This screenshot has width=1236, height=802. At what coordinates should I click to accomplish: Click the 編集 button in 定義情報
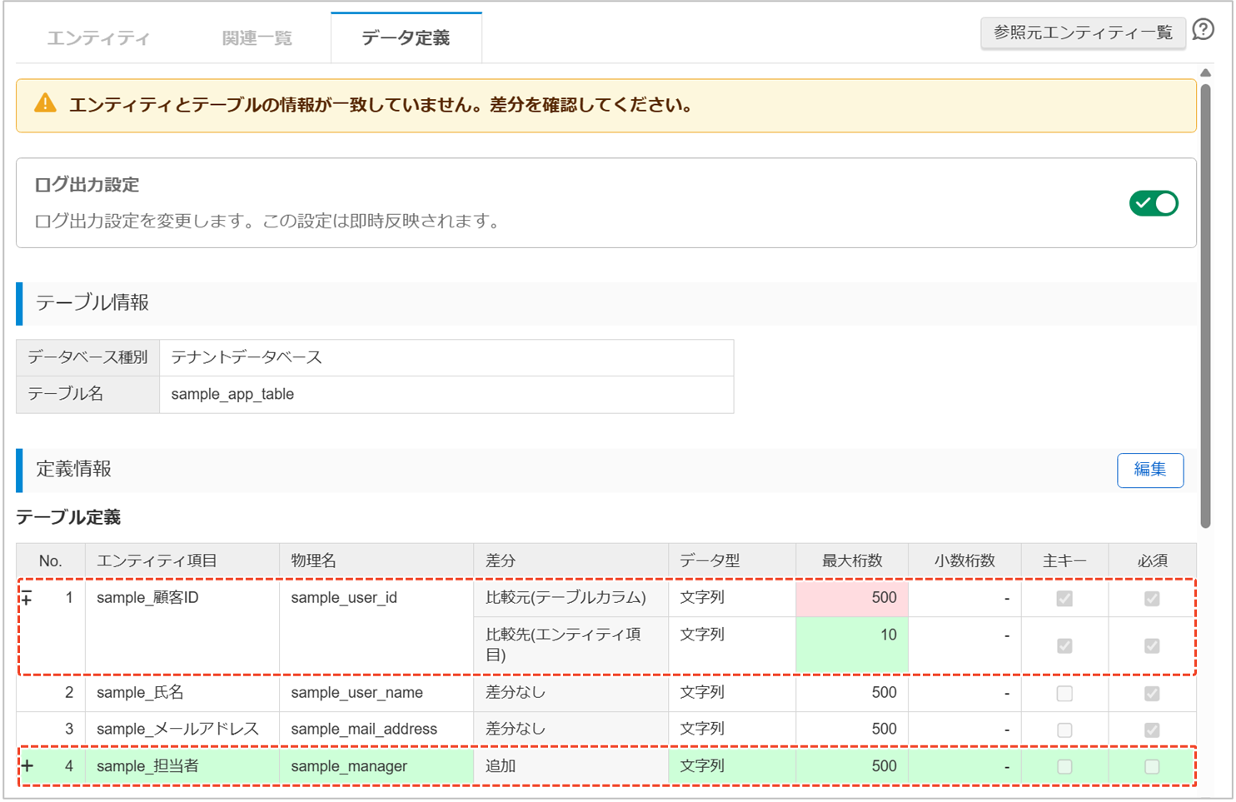pos(1149,470)
